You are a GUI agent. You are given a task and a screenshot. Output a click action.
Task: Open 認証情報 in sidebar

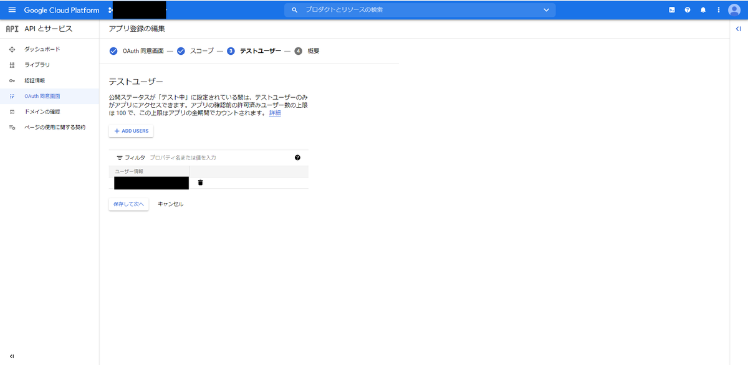[35, 80]
